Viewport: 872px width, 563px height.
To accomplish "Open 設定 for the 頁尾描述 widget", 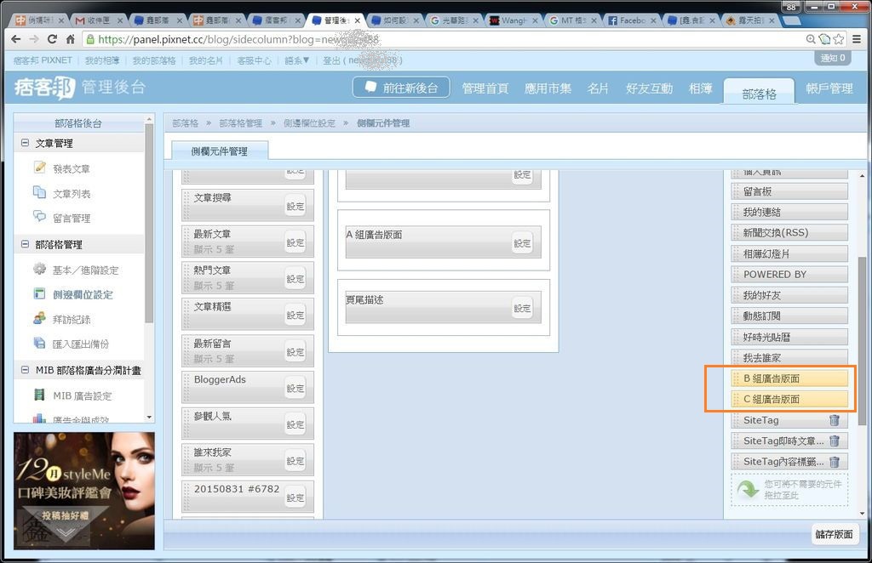I will pyautogui.click(x=522, y=308).
